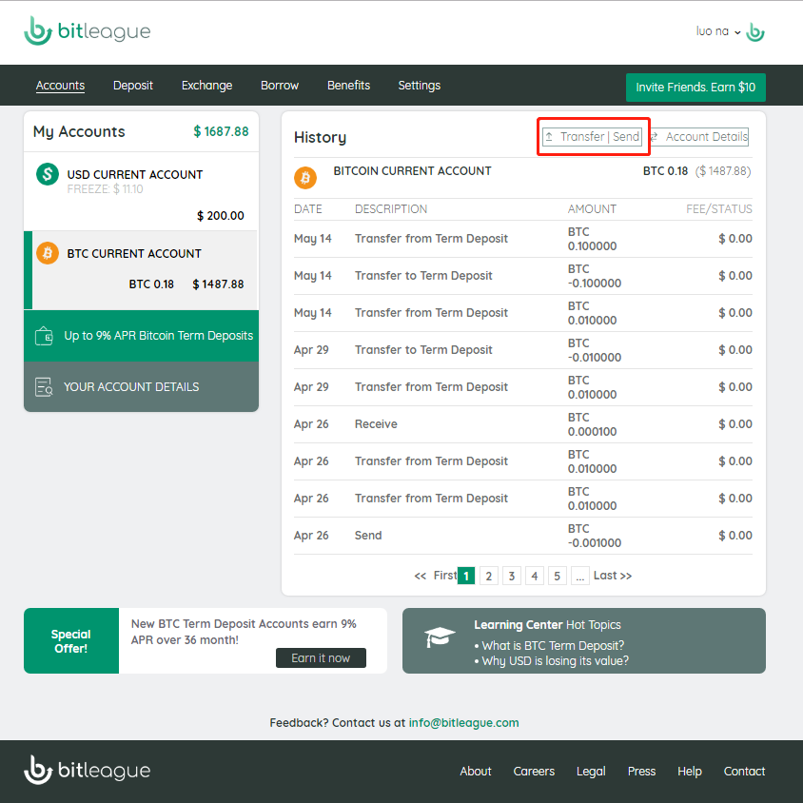
Task: Open the Borrow section
Action: [280, 86]
